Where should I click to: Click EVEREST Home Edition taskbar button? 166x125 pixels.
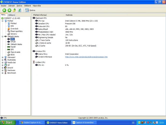pos(58,123)
